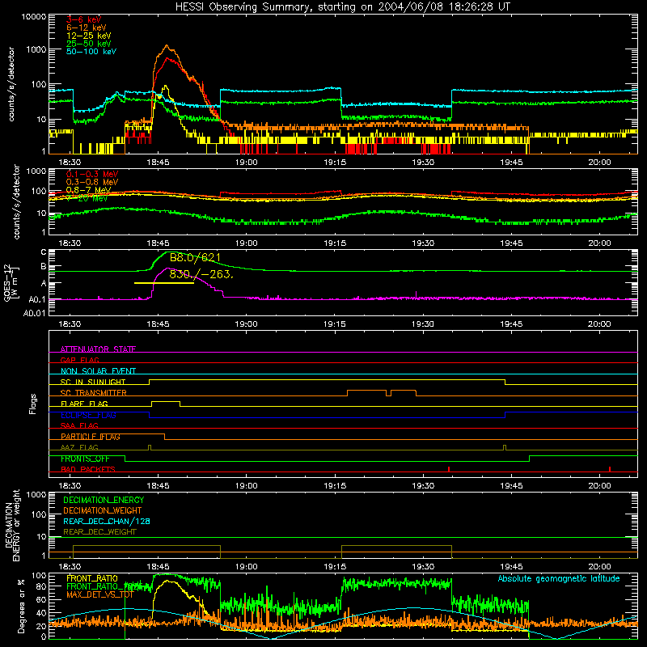Click the BAD_PACKETS red spike after 20:00

point(610,469)
